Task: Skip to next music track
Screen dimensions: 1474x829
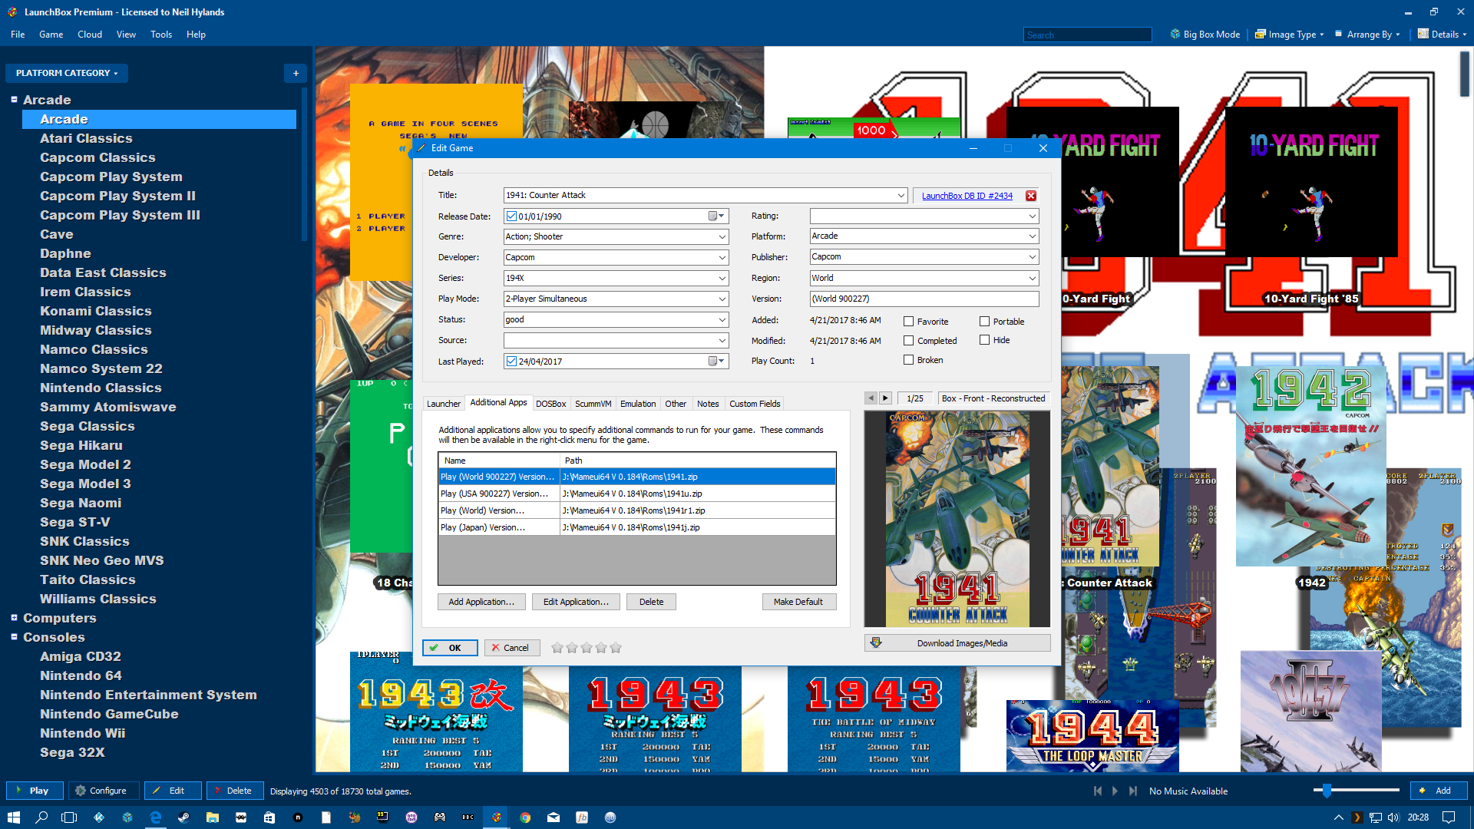Action: (1132, 791)
